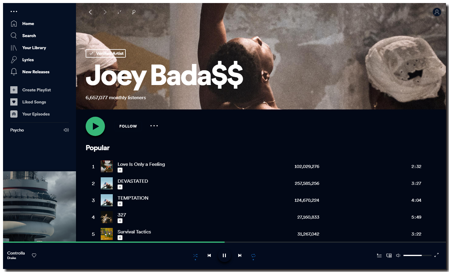Enter full screen mode
The image size is (449, 272).
tap(436, 255)
